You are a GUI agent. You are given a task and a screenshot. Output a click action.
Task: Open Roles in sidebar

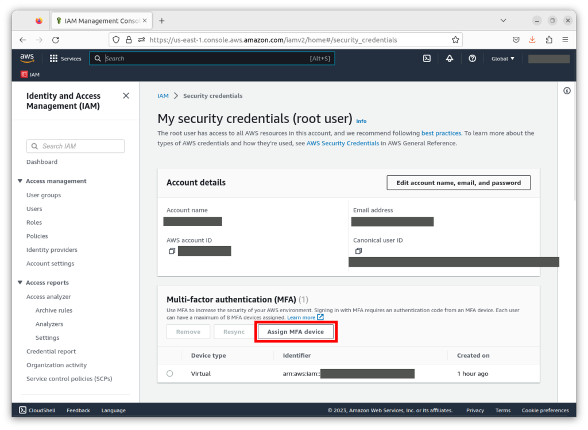pyautogui.click(x=34, y=222)
